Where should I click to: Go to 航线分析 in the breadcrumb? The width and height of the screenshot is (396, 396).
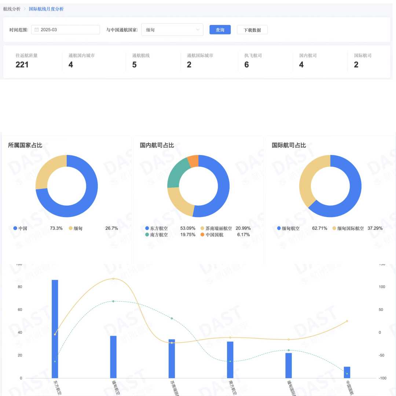coord(12,9)
